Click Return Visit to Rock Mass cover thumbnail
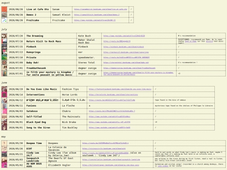The width and height of the screenshot is (227, 170). (4, 41)
